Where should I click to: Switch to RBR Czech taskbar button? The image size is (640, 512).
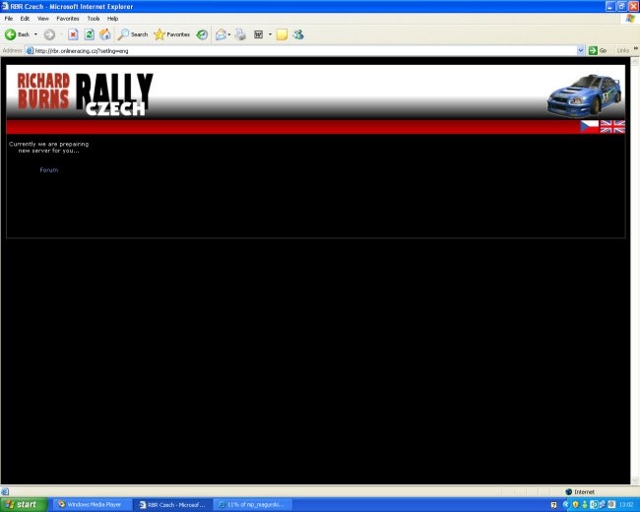[173, 505]
